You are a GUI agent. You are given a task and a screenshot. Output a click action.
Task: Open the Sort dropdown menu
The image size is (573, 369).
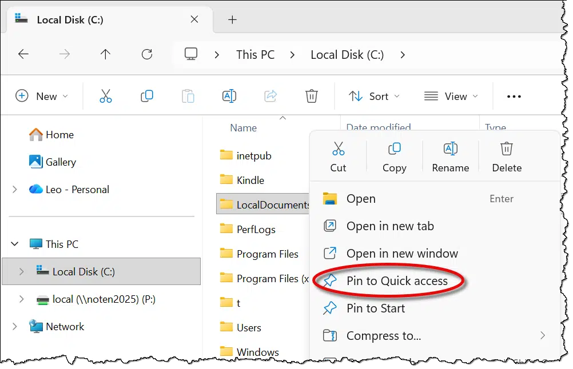point(374,96)
